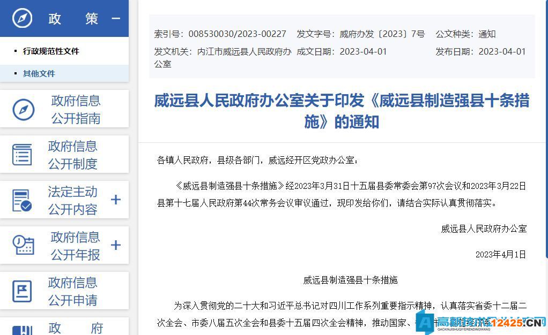
Task: Click the paragraph beginning 为深入贯彻党的二十大
Action: (342, 314)
